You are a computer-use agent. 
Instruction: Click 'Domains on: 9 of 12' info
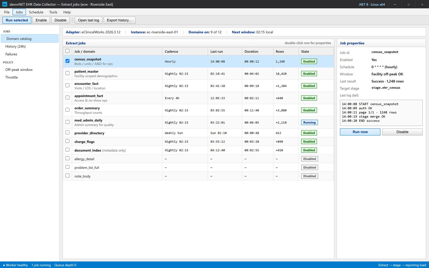(x=205, y=32)
